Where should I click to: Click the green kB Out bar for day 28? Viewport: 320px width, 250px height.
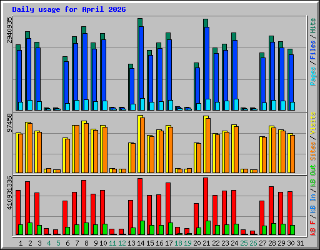pos(274,229)
